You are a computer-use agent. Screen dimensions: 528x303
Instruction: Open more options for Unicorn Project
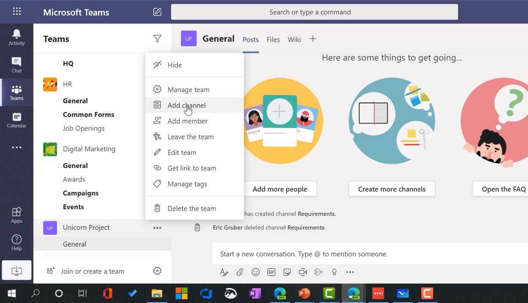pos(157,228)
